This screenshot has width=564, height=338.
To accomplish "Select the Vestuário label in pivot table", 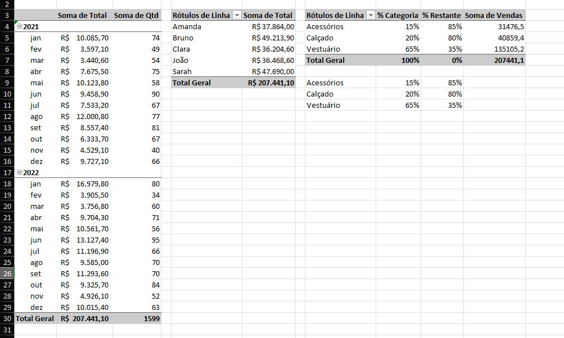I will point(323,49).
